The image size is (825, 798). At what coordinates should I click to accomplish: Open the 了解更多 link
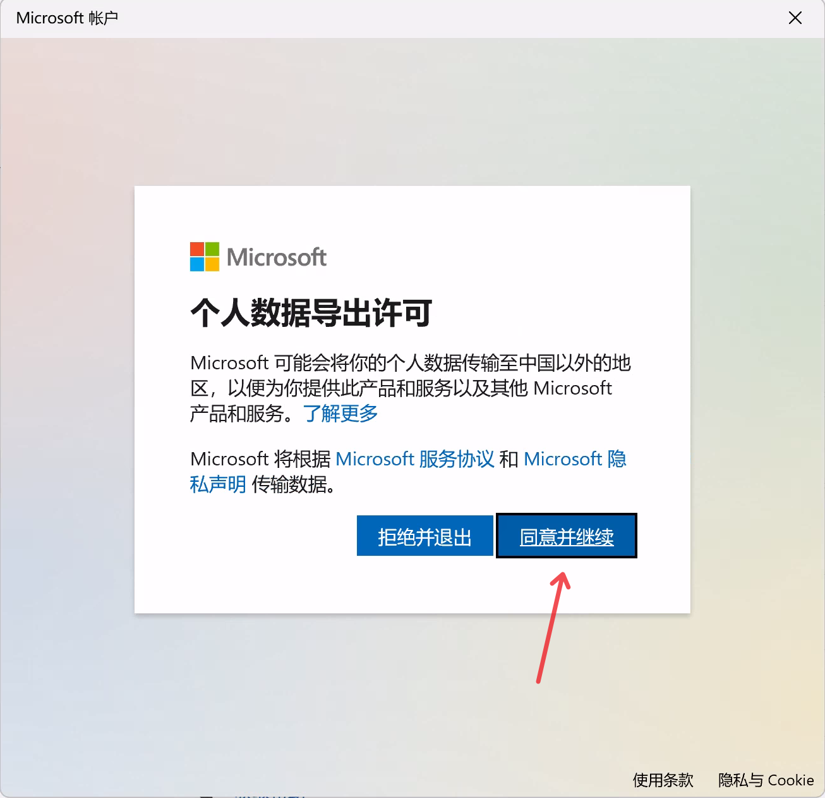[x=340, y=414]
